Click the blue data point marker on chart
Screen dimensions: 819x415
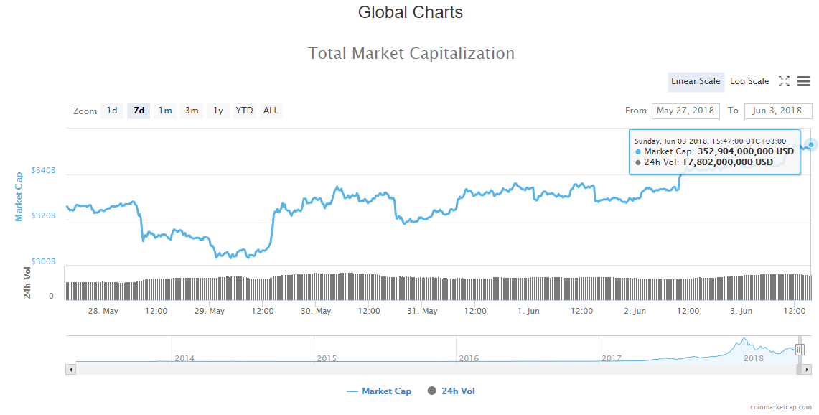click(x=809, y=146)
